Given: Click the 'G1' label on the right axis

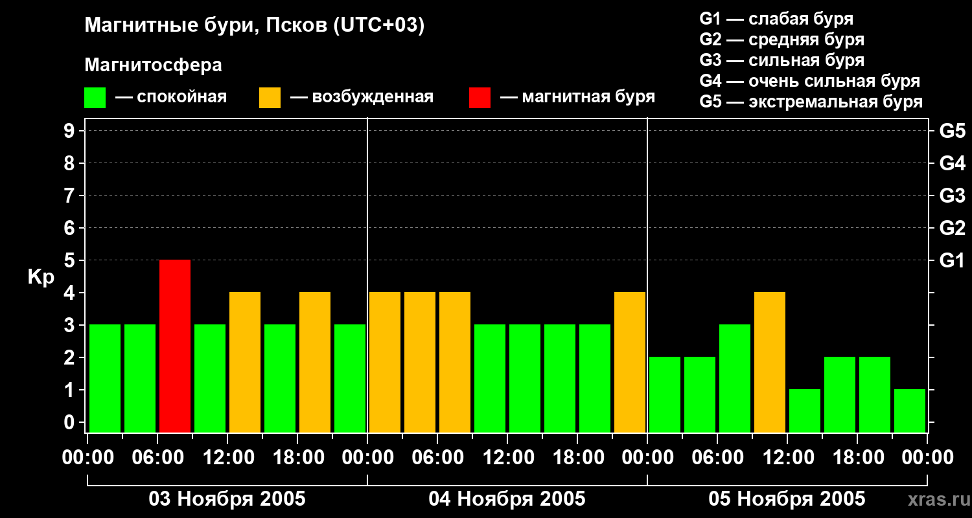Looking at the screenshot, I should (953, 260).
